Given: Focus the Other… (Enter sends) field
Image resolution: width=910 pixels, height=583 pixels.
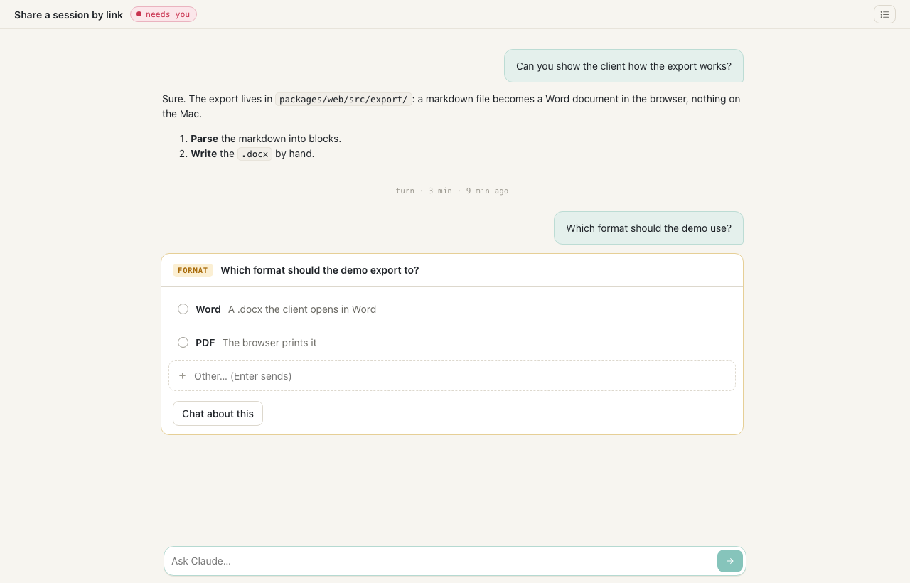Looking at the screenshot, I should (452, 376).
